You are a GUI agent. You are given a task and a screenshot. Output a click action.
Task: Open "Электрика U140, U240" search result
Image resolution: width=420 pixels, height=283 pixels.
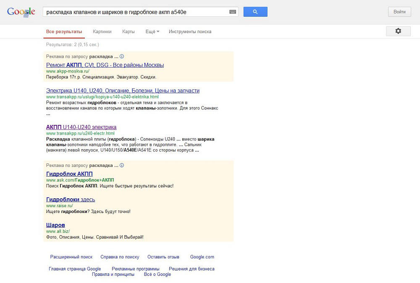(x=123, y=91)
